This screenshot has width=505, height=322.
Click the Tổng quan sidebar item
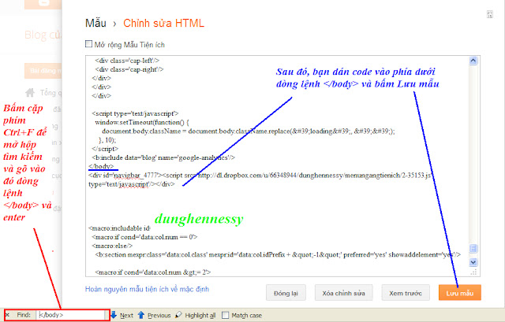[50, 93]
